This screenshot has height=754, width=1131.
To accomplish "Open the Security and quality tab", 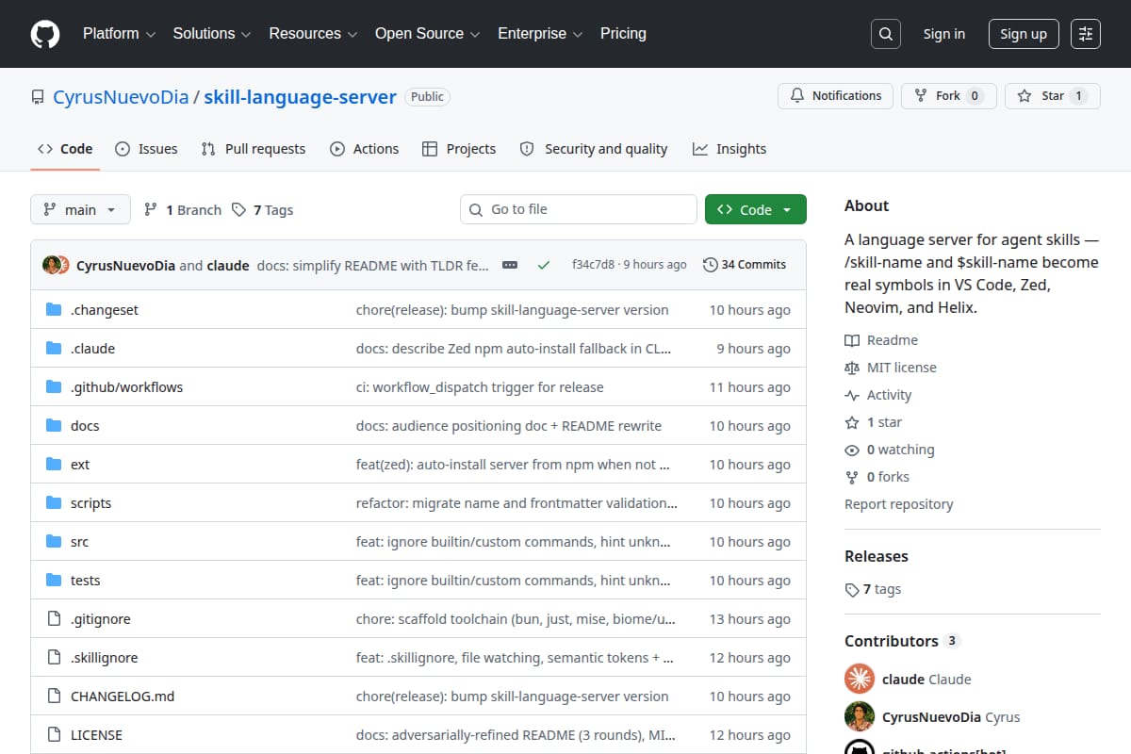I will click(x=594, y=149).
